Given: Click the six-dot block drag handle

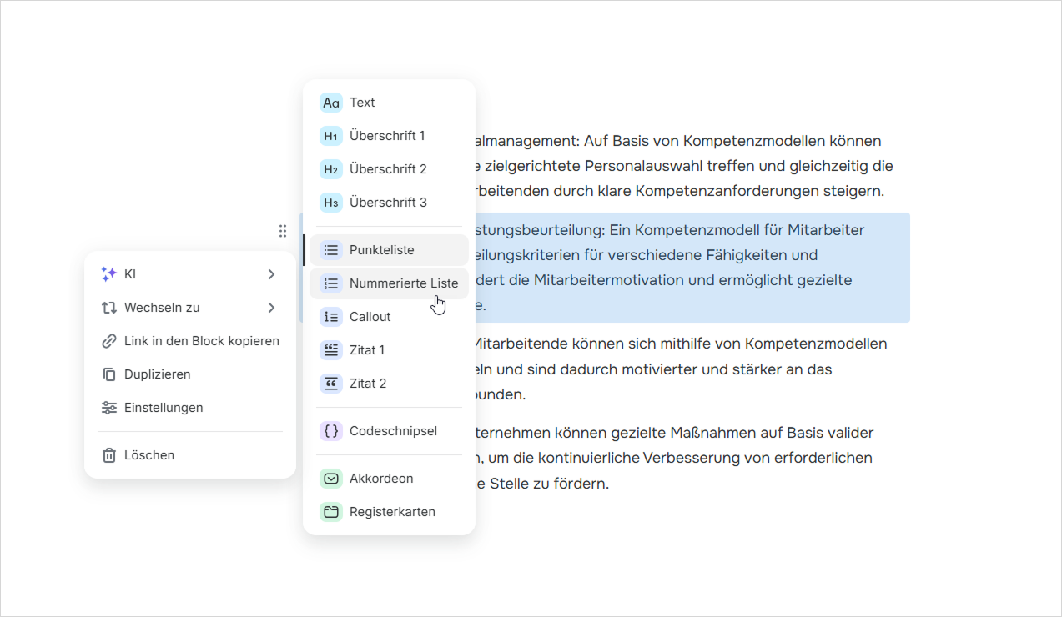Looking at the screenshot, I should pos(283,231).
